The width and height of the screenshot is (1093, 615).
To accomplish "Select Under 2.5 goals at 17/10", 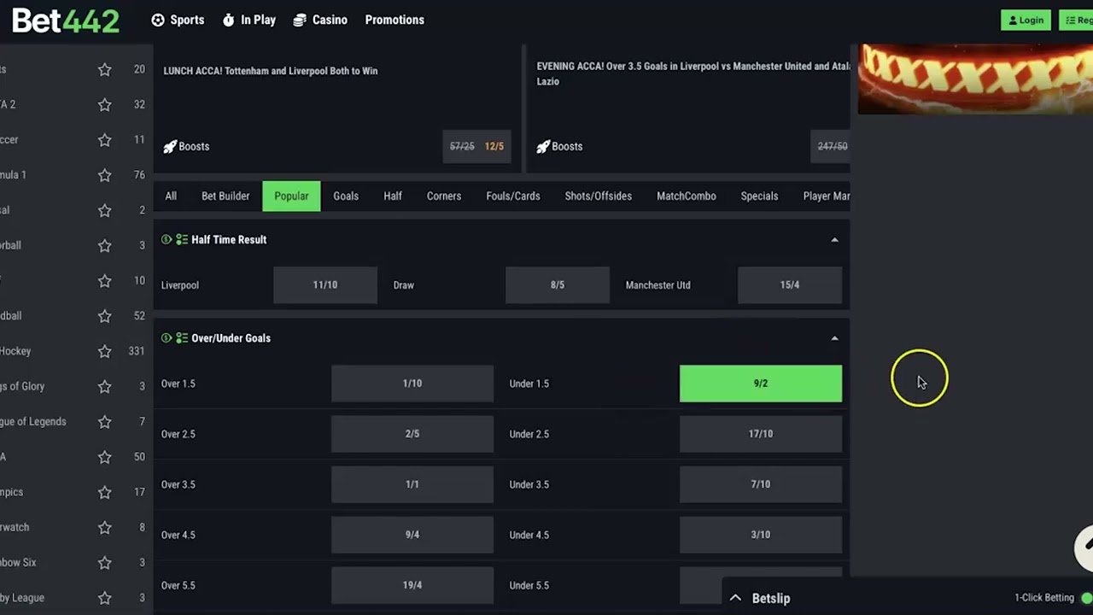I will [761, 434].
